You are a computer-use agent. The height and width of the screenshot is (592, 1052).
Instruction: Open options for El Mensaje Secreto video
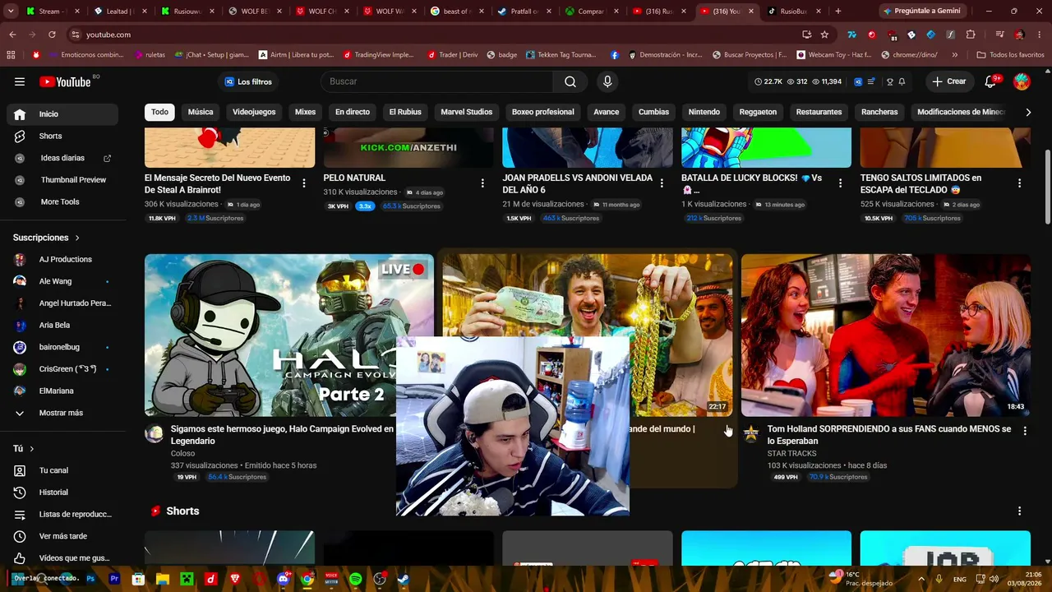304,183
